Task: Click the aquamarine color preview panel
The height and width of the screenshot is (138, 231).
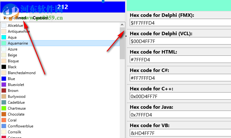Action: [x=179, y=5]
